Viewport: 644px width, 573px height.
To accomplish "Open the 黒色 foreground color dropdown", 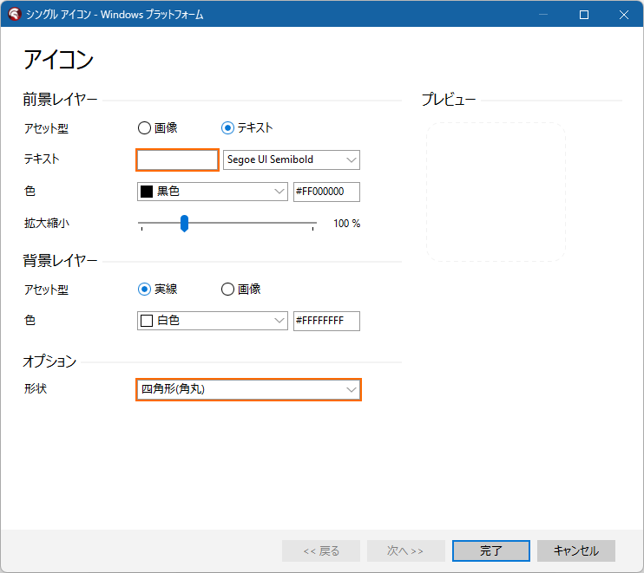I will pyautogui.click(x=213, y=192).
